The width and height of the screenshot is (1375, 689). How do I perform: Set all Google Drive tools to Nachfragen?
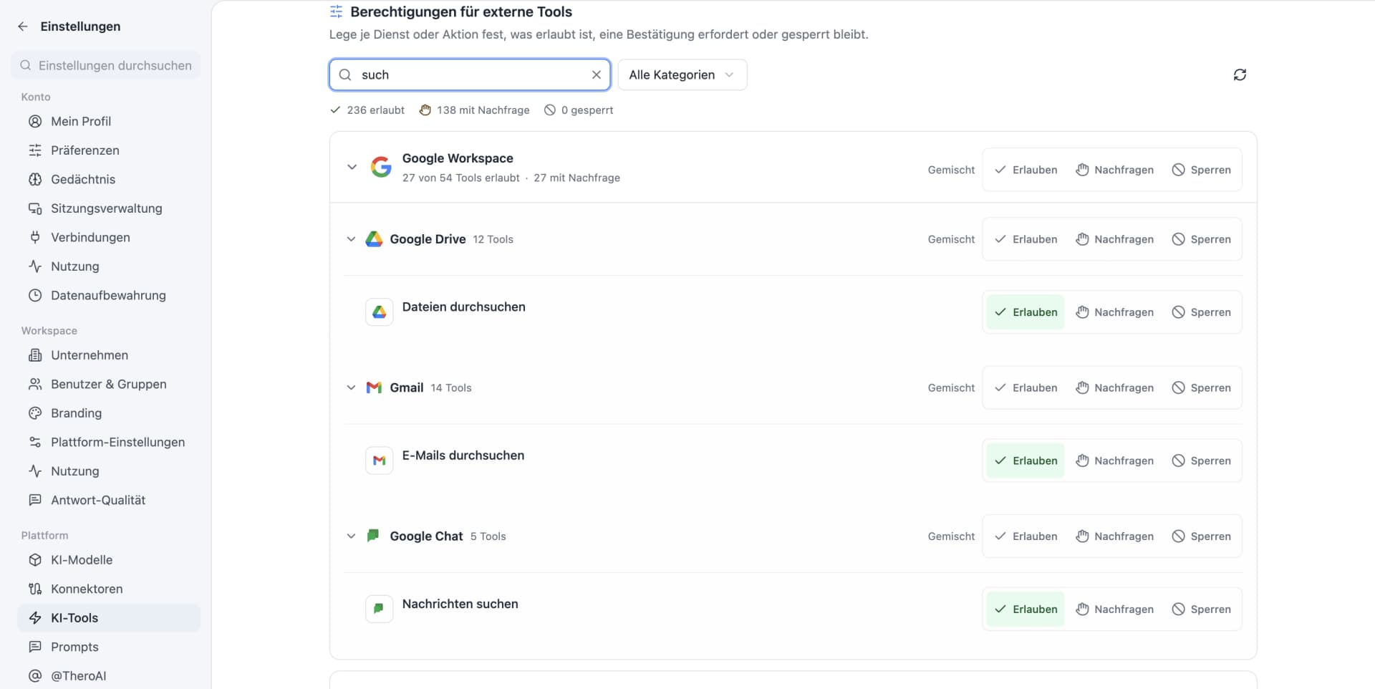pyautogui.click(x=1114, y=239)
